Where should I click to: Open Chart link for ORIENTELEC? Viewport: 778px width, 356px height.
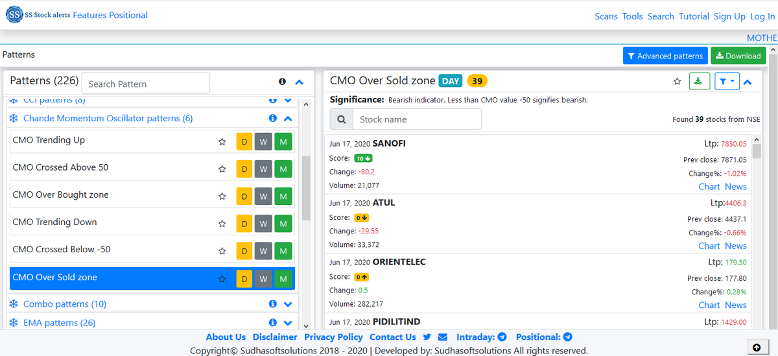709,305
